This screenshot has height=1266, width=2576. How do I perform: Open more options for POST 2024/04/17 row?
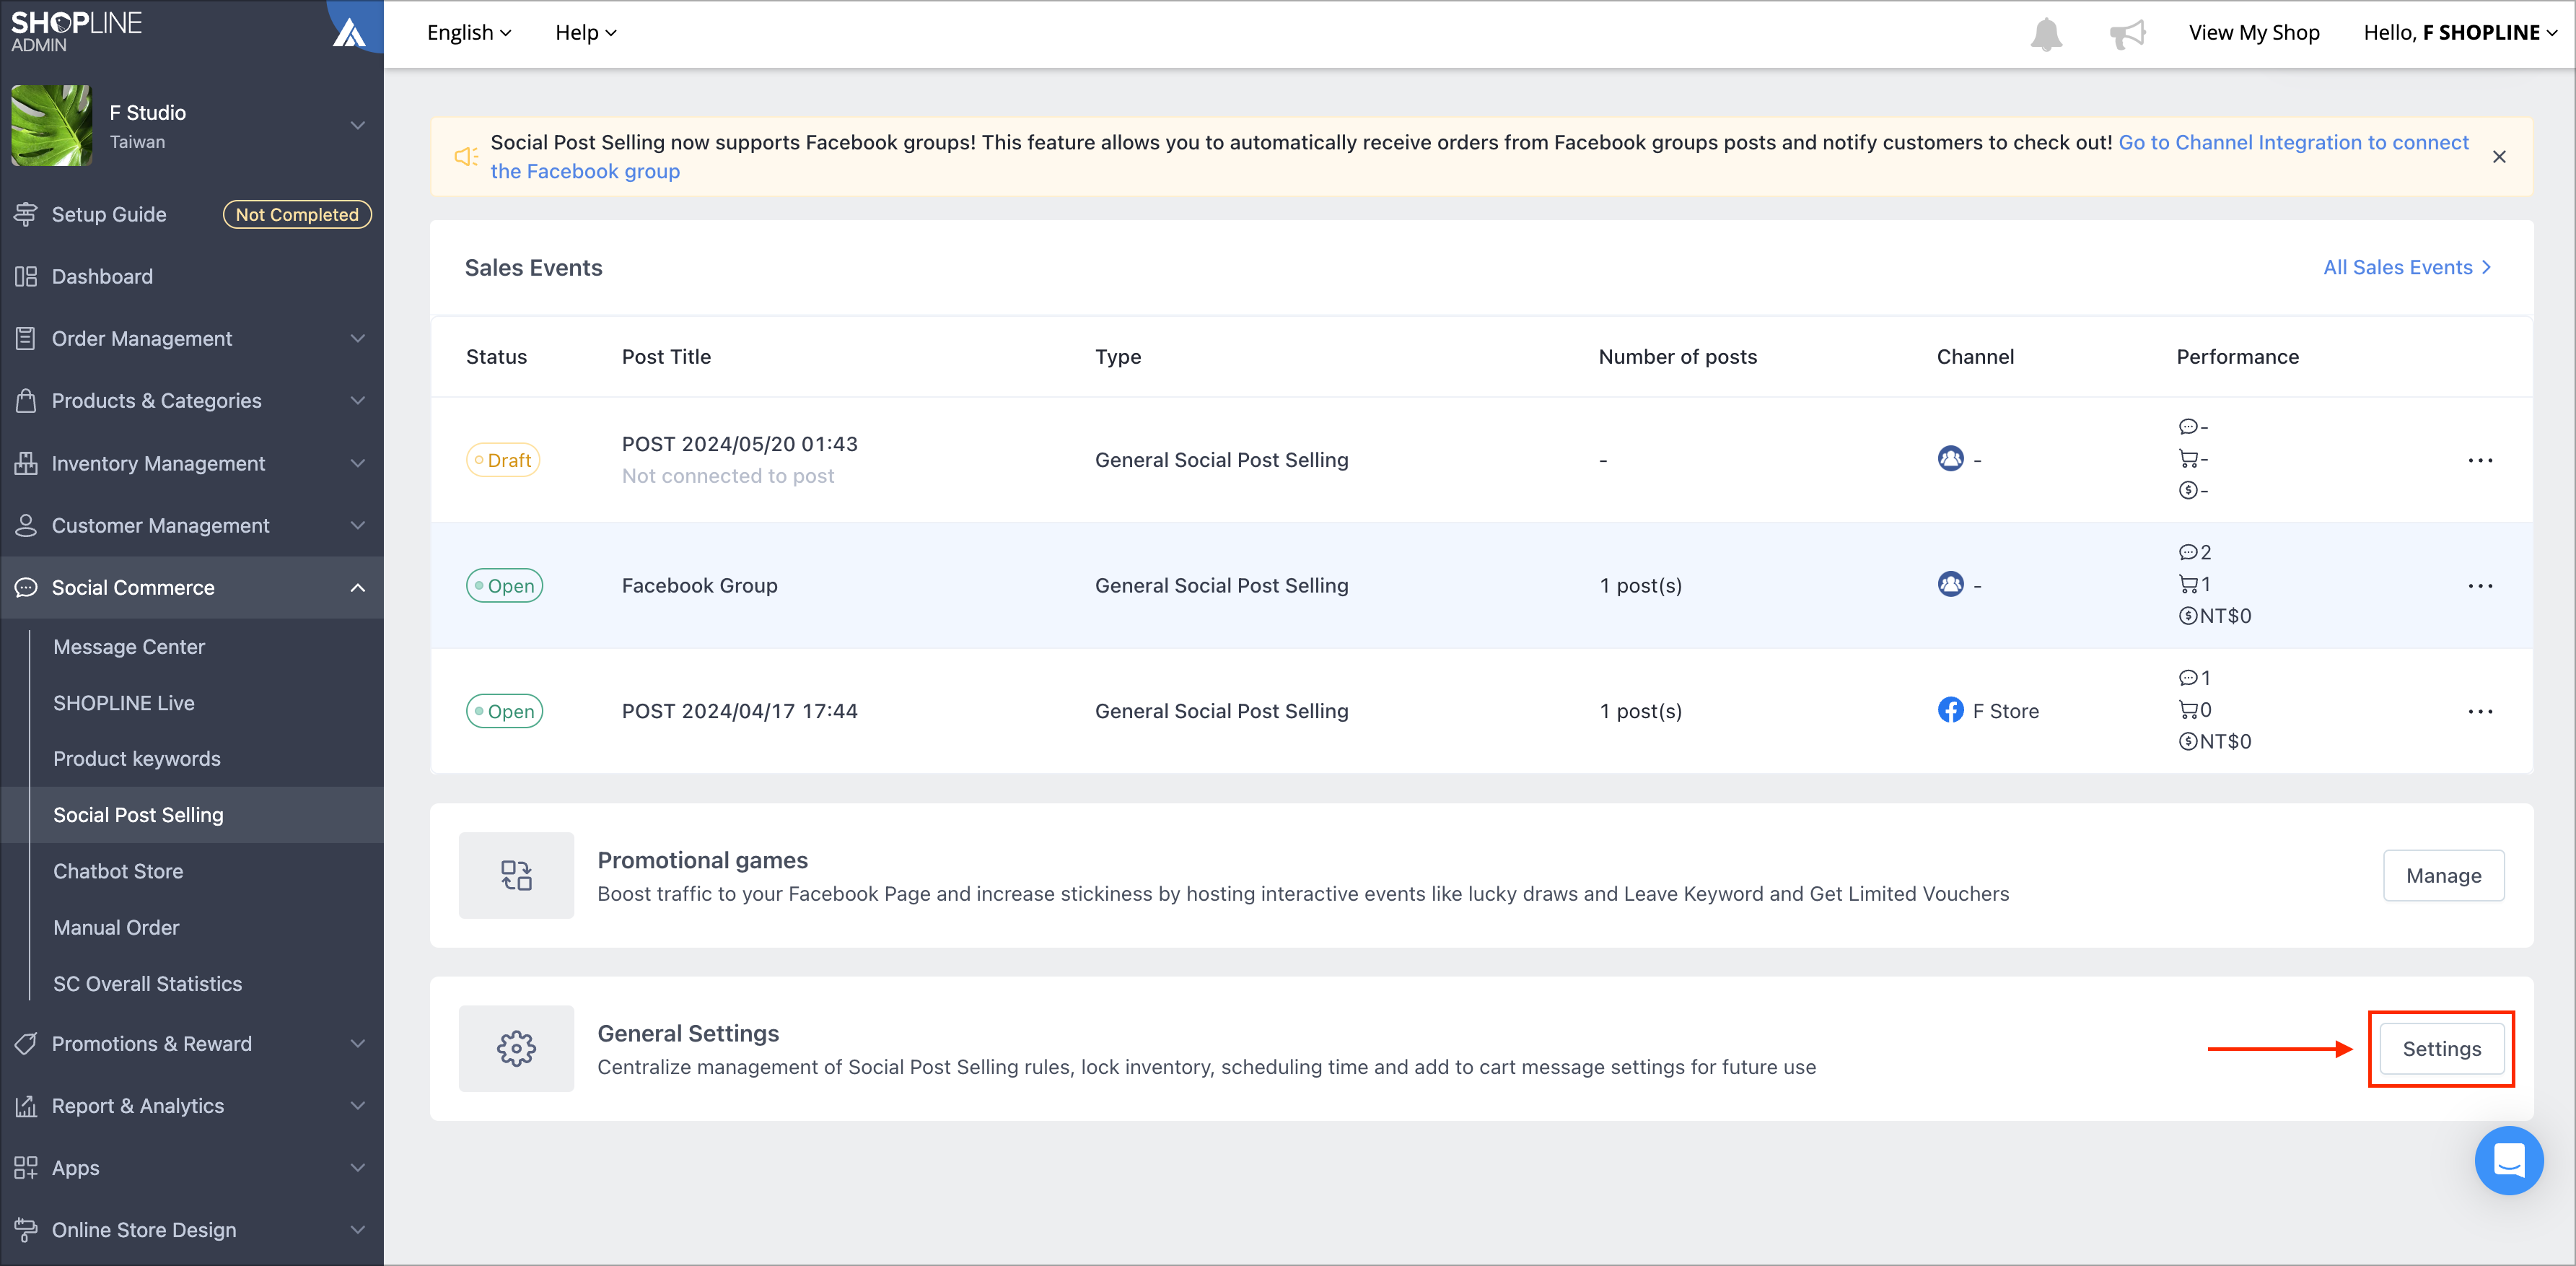pos(2480,711)
